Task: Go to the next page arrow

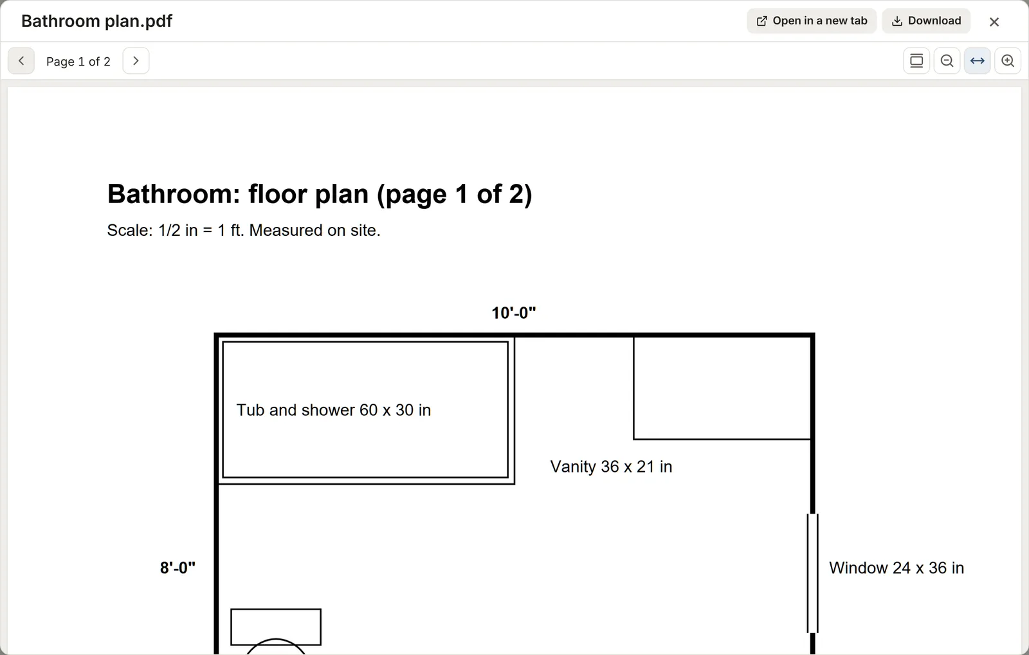Action: click(x=136, y=61)
